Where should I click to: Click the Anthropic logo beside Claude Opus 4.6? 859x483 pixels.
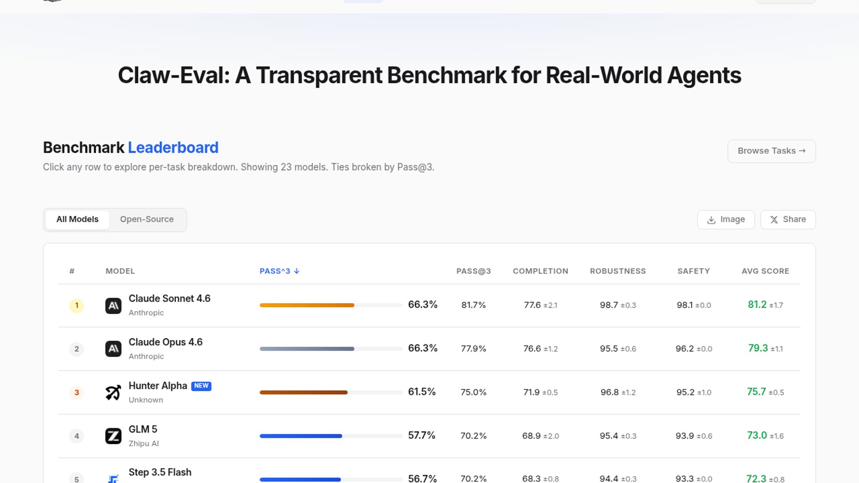tap(113, 349)
